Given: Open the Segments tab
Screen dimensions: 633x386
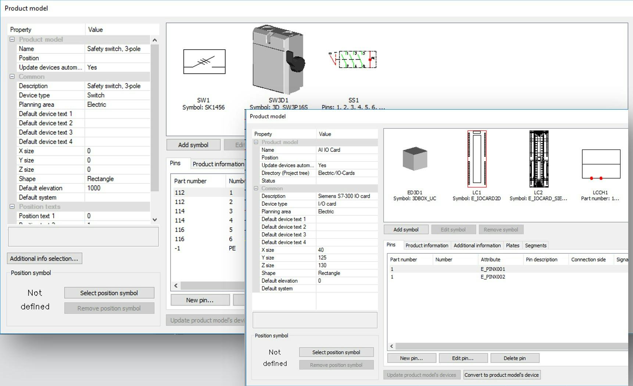Looking at the screenshot, I should click(535, 245).
